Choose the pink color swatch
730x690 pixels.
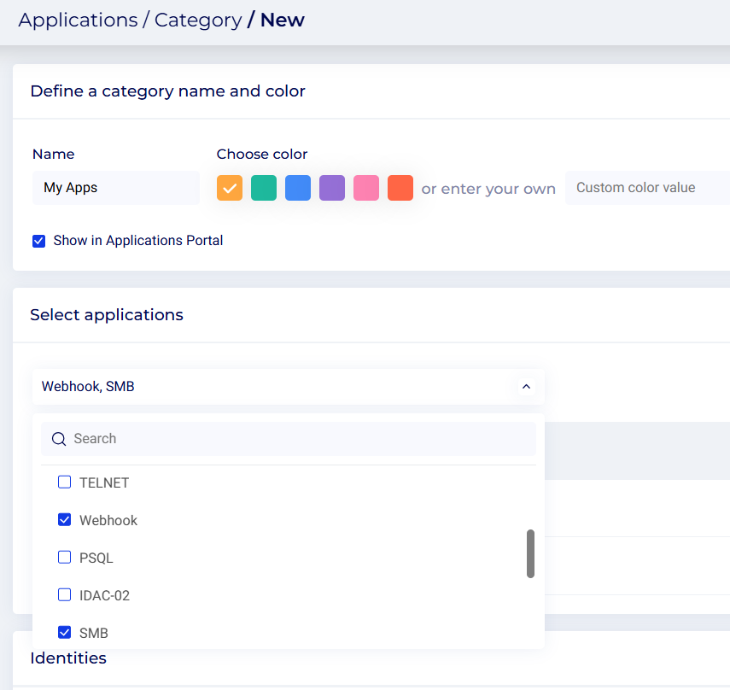point(366,188)
